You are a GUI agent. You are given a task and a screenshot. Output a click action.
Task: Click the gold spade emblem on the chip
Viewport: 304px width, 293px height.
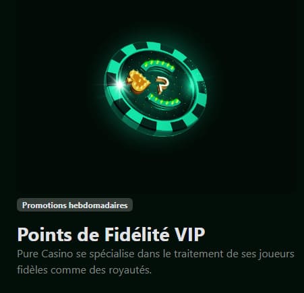click(138, 82)
